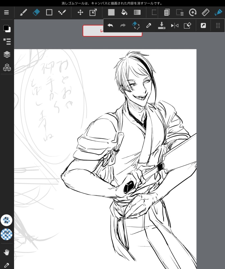Toggle brush and eraser switch

(136, 26)
